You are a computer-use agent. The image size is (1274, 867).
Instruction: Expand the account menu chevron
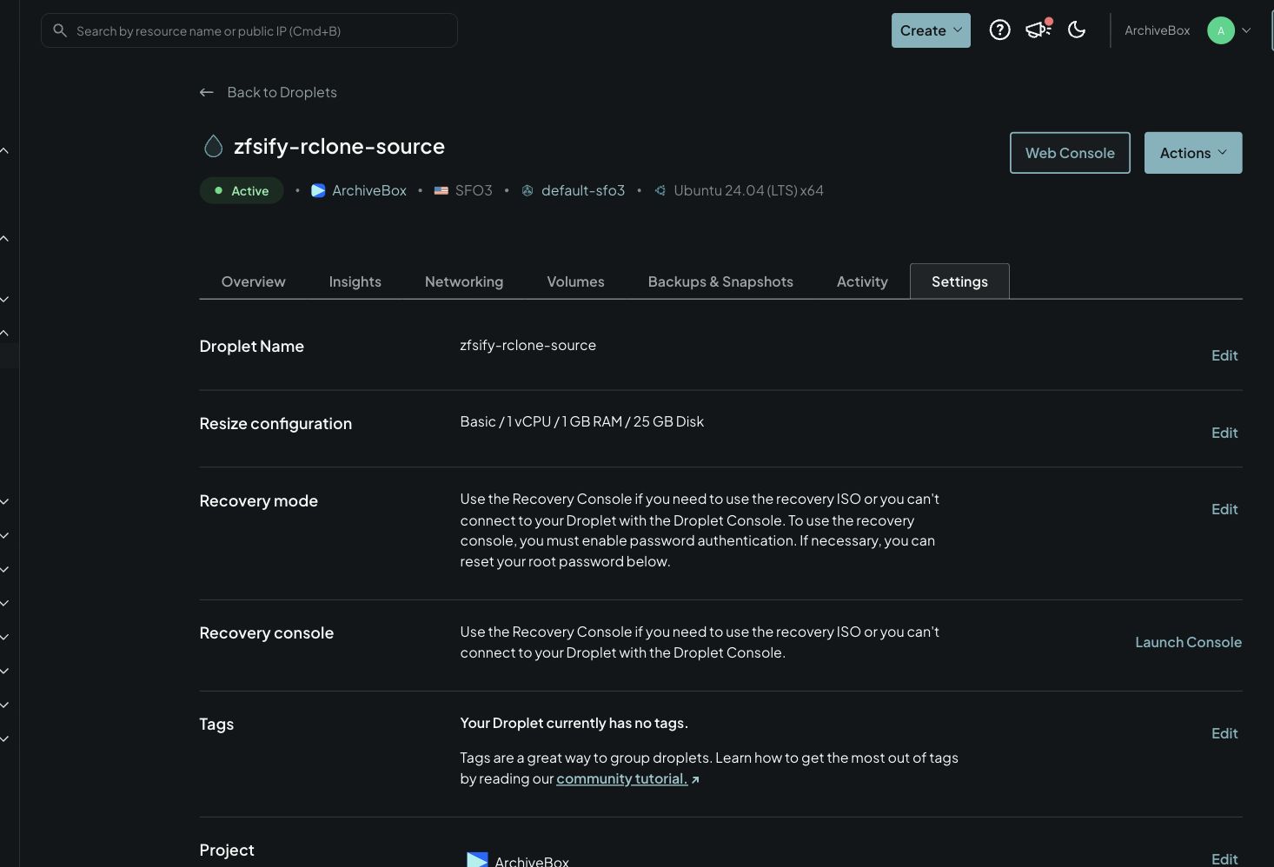1246,30
